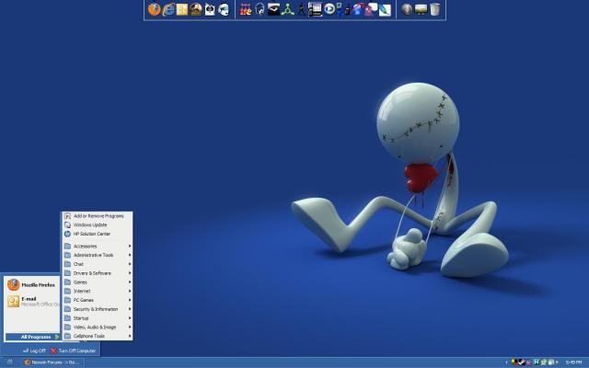This screenshot has width=589, height=368.
Task: Click the H tray icon in system tray
Action: click(536, 362)
